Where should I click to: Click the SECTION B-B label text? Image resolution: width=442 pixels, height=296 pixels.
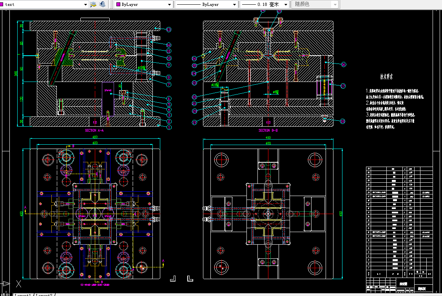268,131
